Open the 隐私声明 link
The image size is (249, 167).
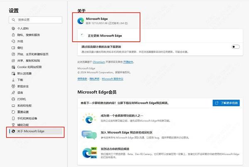(94, 79)
